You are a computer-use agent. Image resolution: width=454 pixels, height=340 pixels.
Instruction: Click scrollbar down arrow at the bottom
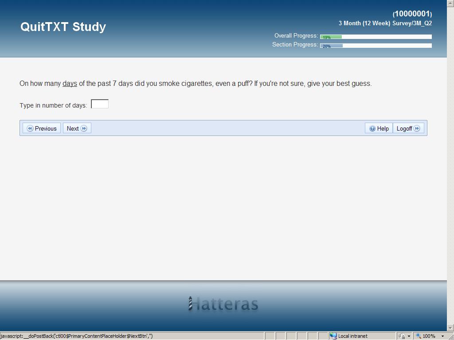(450, 328)
